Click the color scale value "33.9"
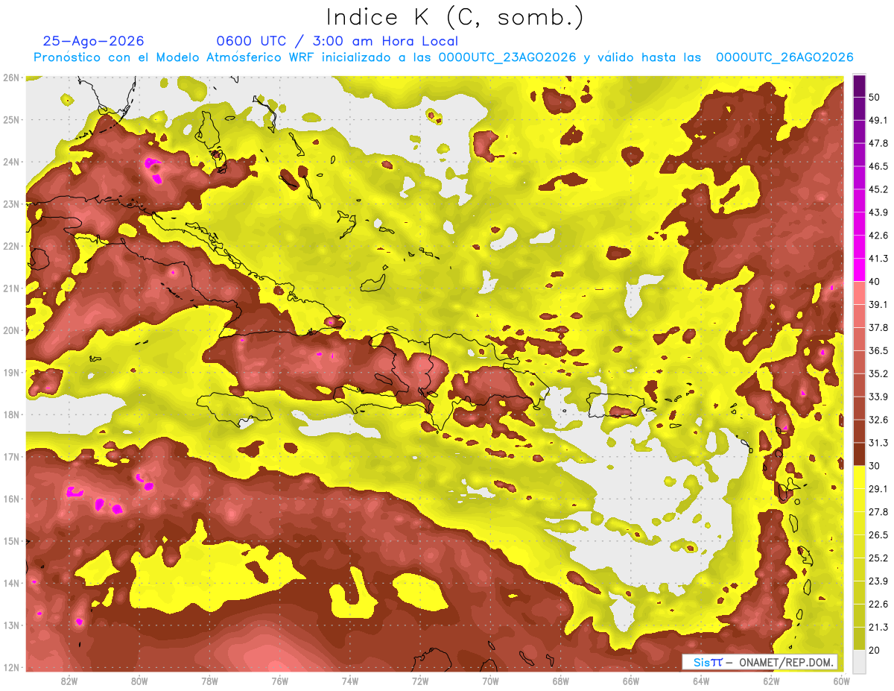 tap(878, 397)
